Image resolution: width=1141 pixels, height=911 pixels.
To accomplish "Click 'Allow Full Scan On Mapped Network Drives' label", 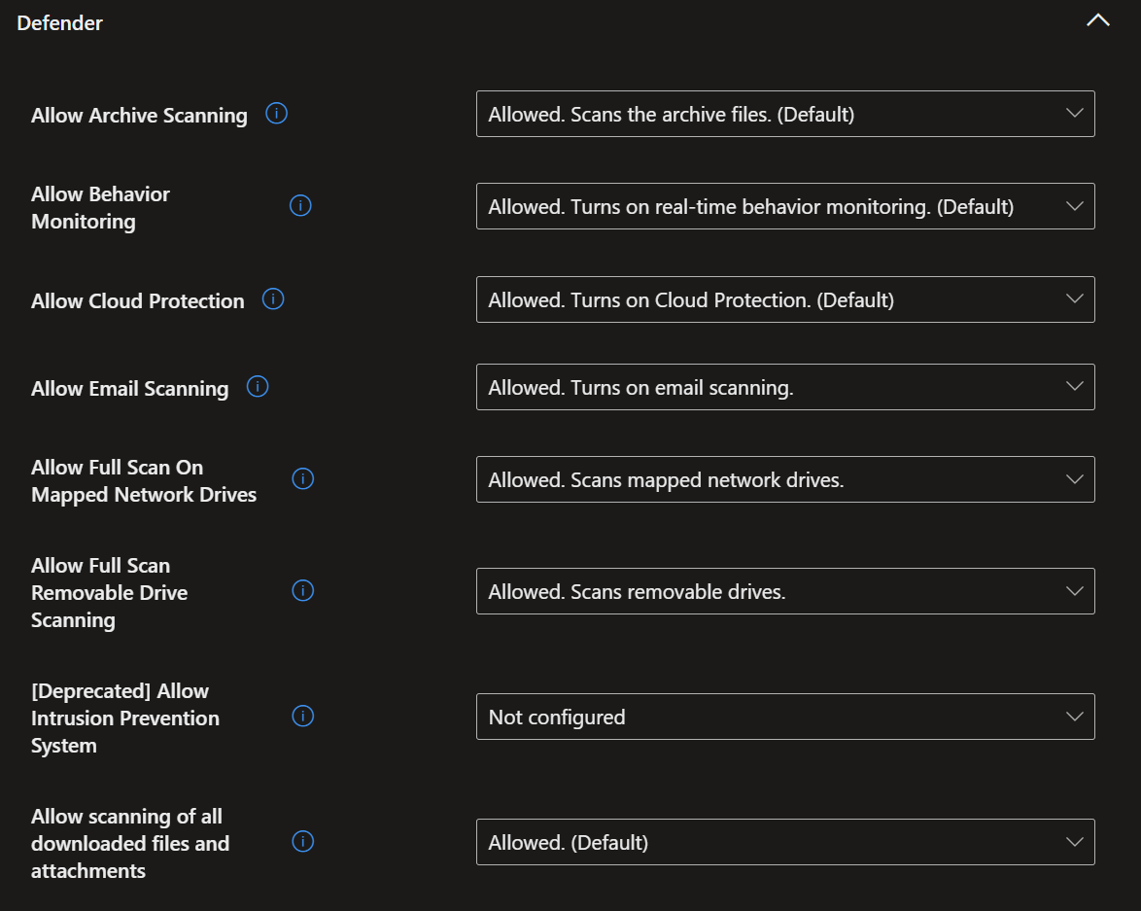I will (x=144, y=480).
